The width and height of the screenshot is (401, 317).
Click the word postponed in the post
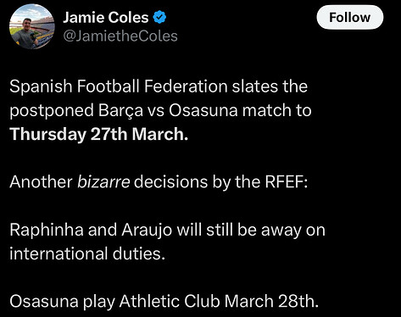[x=52, y=111]
